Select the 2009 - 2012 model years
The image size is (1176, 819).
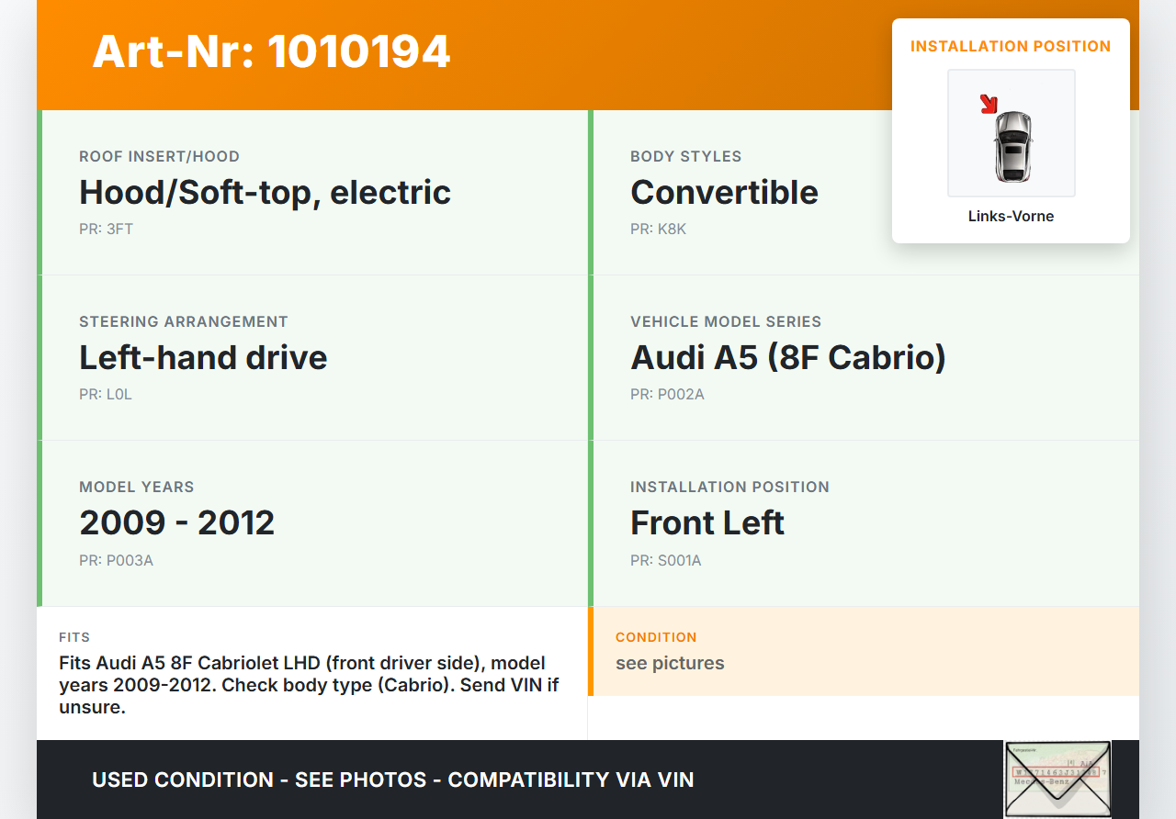(176, 523)
